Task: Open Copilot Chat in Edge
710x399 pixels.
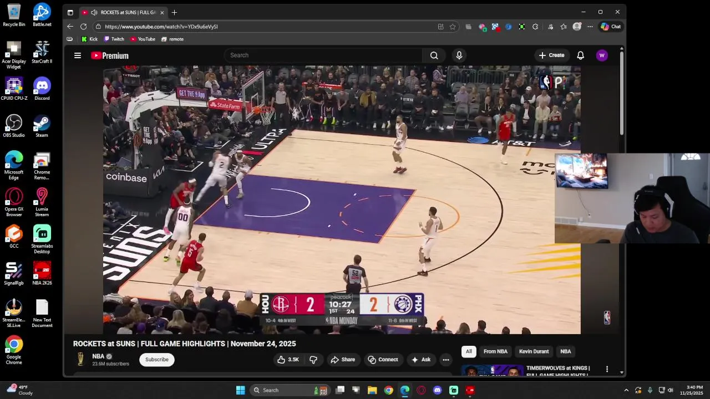Action: [x=611, y=26]
